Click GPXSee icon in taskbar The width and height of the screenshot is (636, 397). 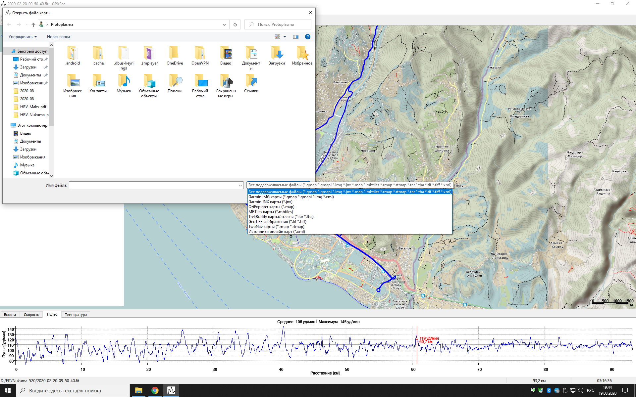coord(171,390)
